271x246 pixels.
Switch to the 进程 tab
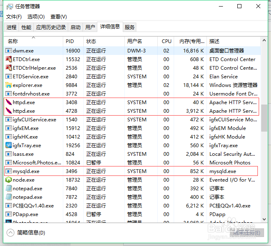point(11,27)
